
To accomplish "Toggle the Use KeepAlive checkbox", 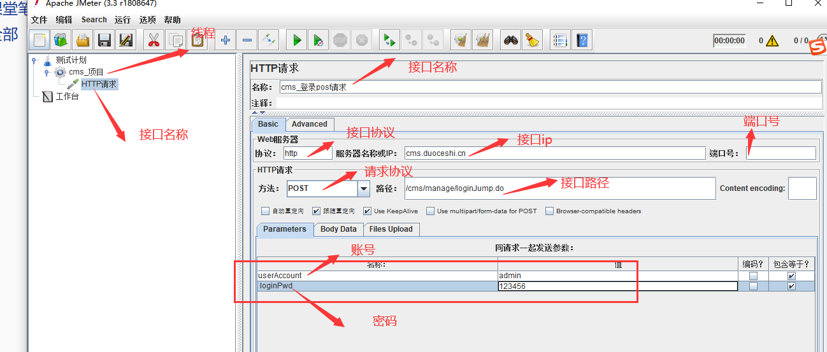I will click(x=367, y=211).
